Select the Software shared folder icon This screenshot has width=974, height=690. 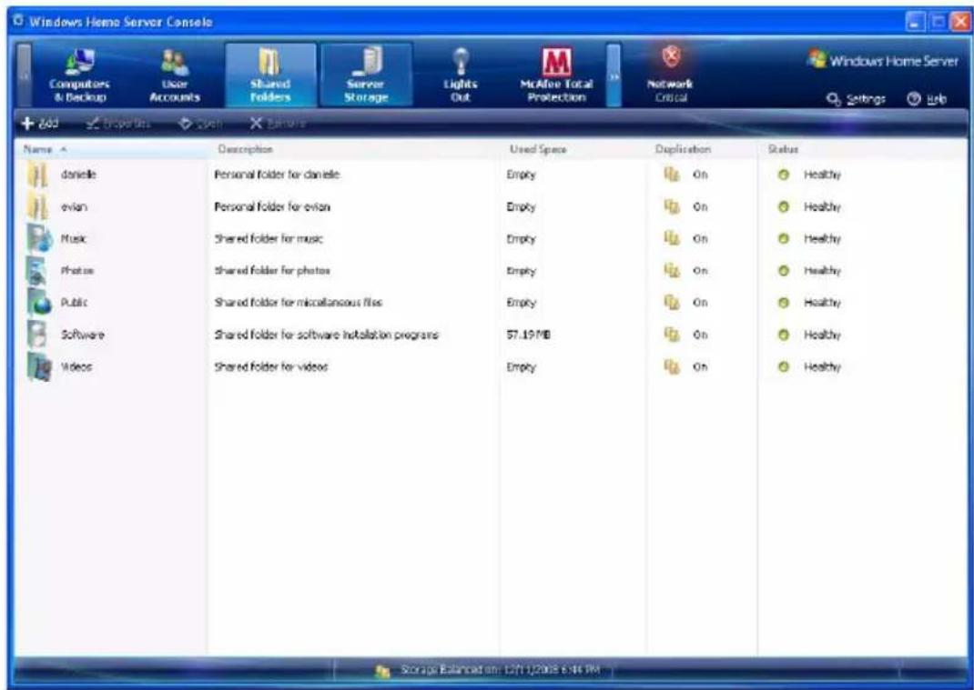38,335
